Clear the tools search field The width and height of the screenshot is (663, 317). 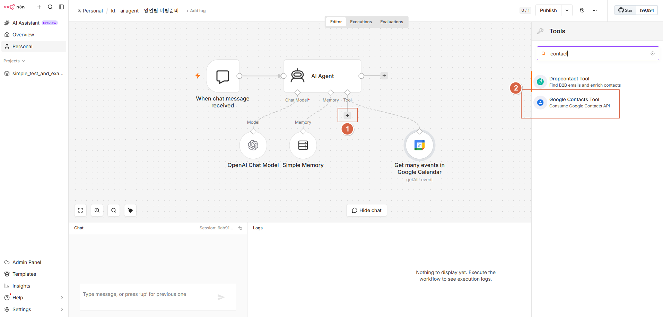tap(653, 53)
